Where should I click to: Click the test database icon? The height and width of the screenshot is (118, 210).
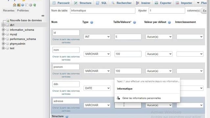pos(8,48)
